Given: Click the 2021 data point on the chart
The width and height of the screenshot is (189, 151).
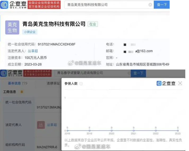Looking at the screenshot, I should [x=134, y=131].
